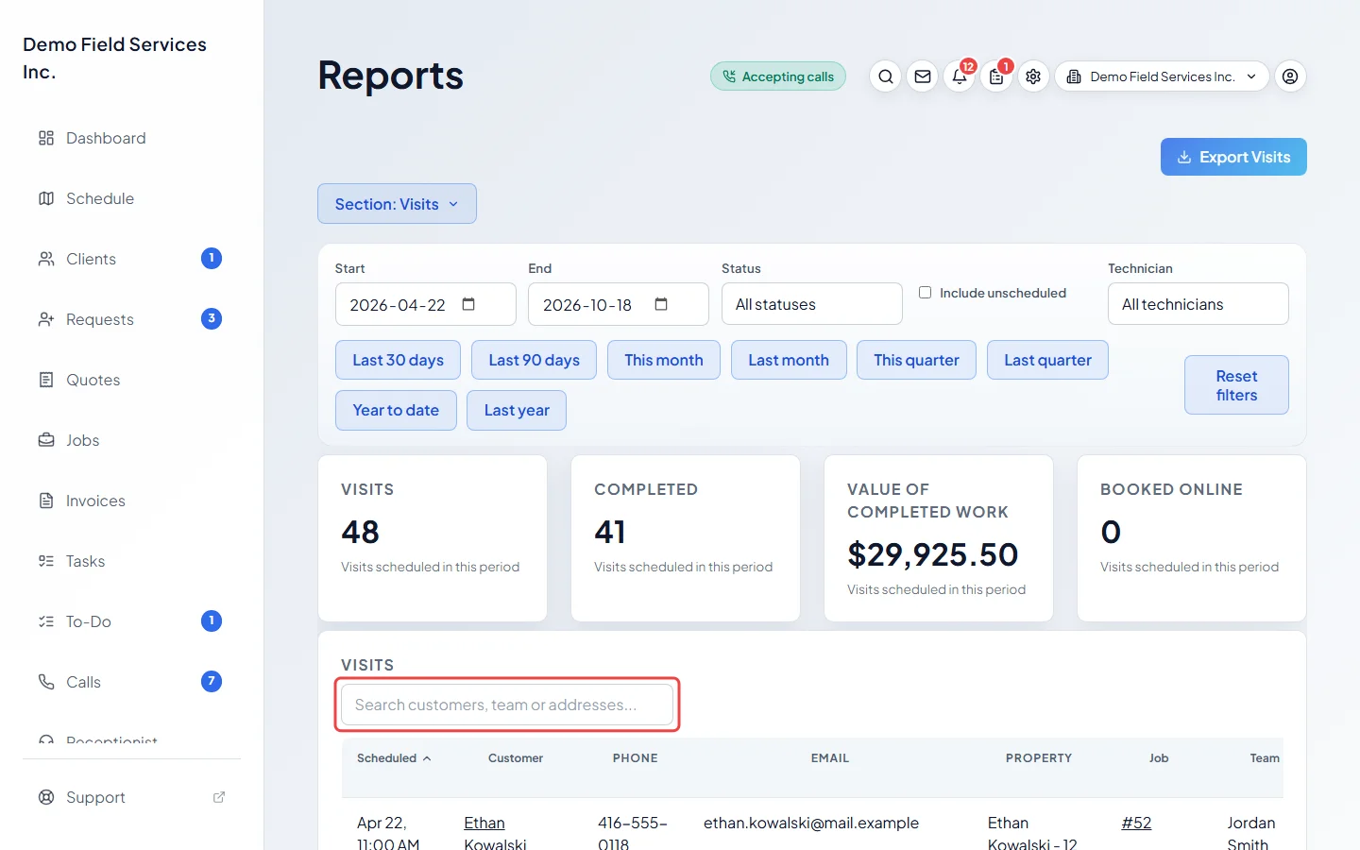Apply the Year to date preset
1360x850 pixels.
click(x=396, y=410)
